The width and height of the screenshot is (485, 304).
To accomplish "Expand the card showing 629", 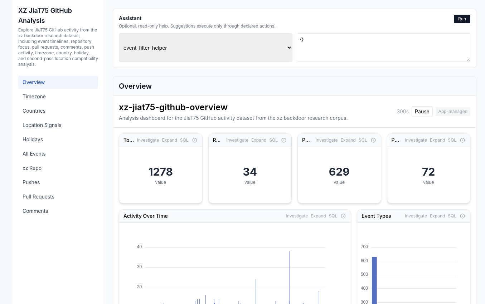I will [x=348, y=140].
